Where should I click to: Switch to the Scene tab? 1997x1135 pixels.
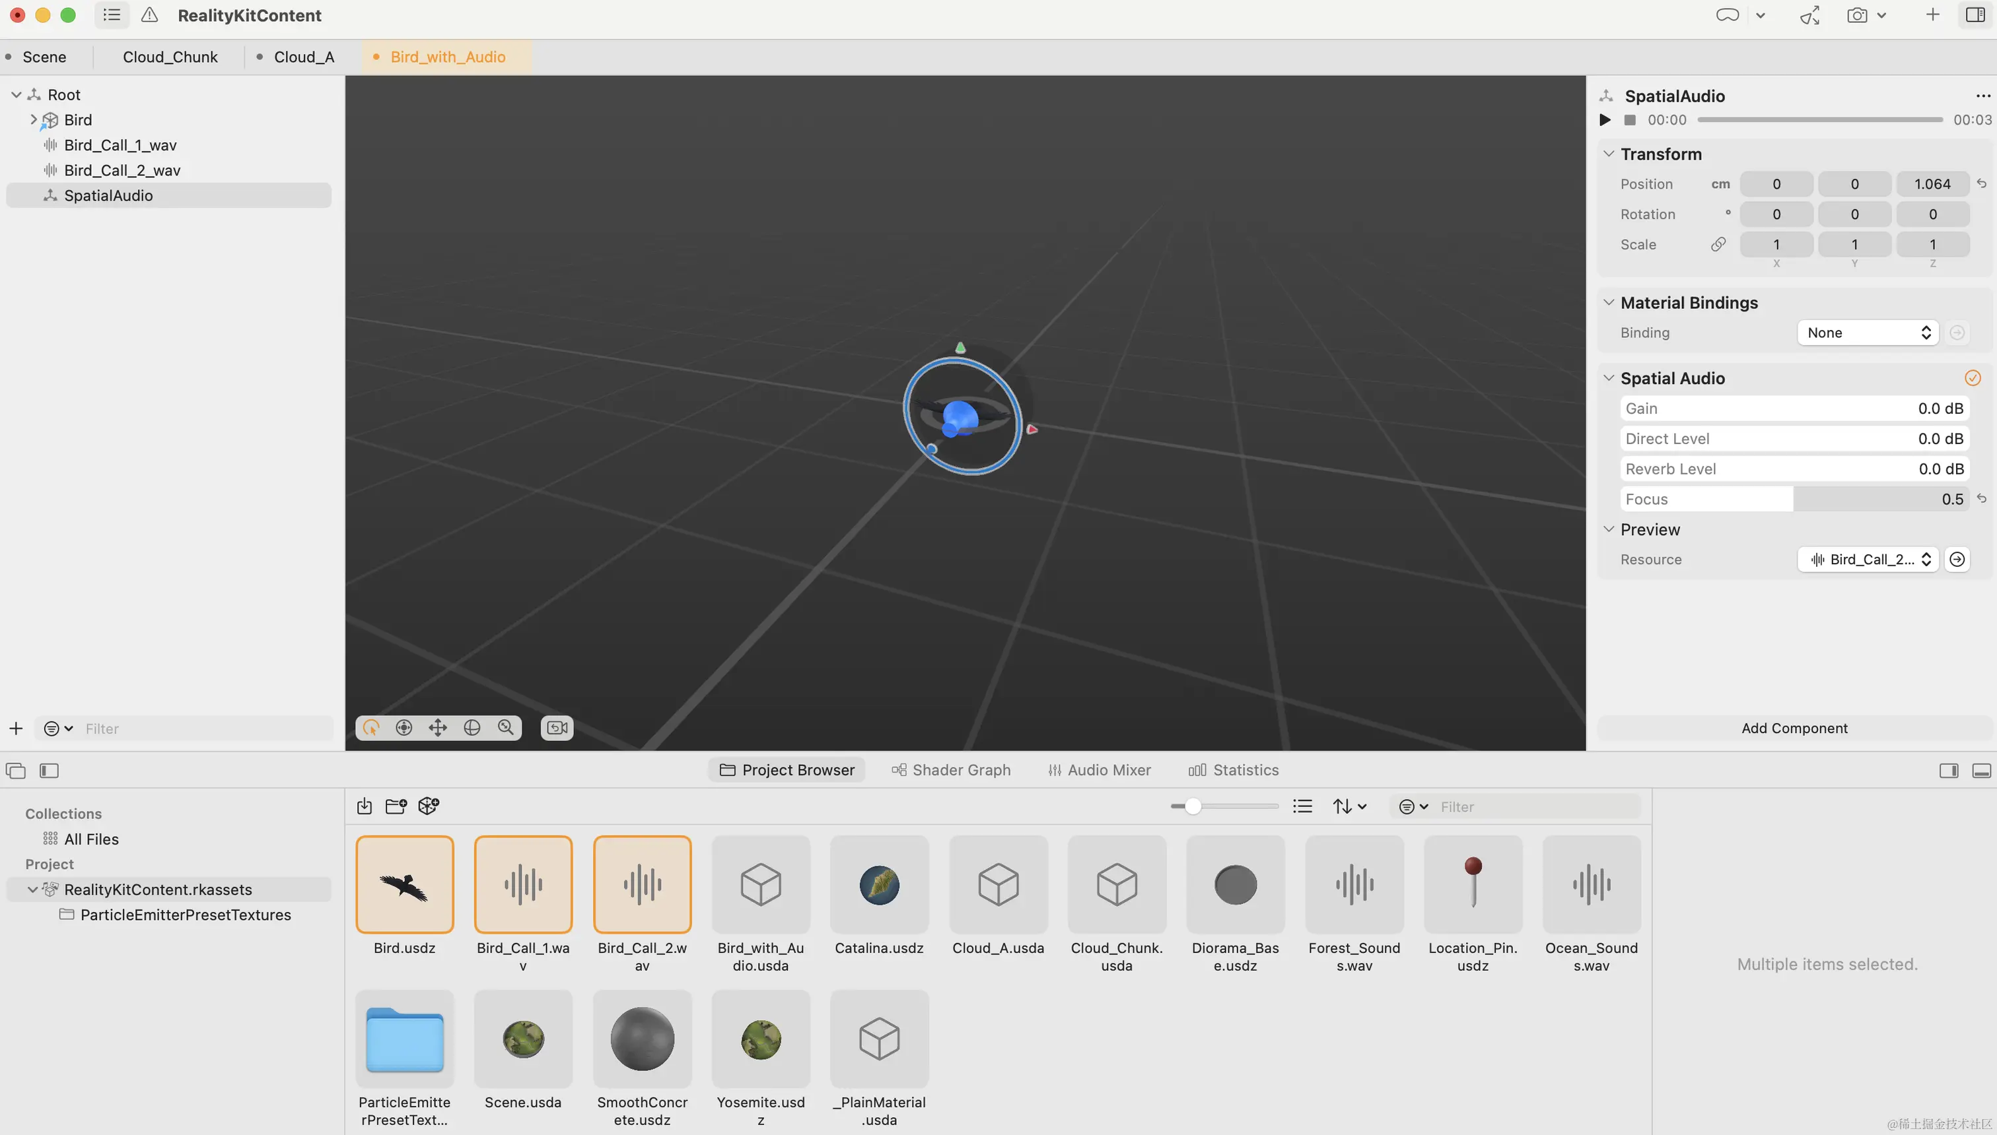(44, 57)
